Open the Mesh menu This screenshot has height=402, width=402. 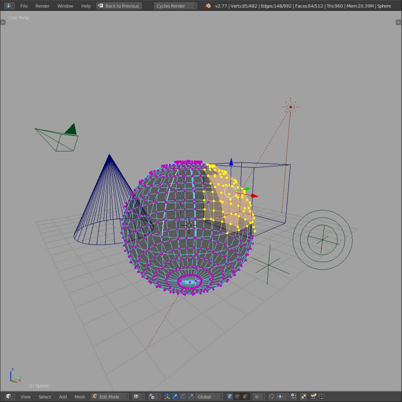point(80,397)
